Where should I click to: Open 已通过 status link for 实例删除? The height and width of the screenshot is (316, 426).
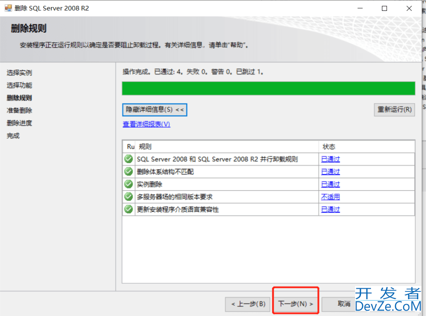pos(331,184)
